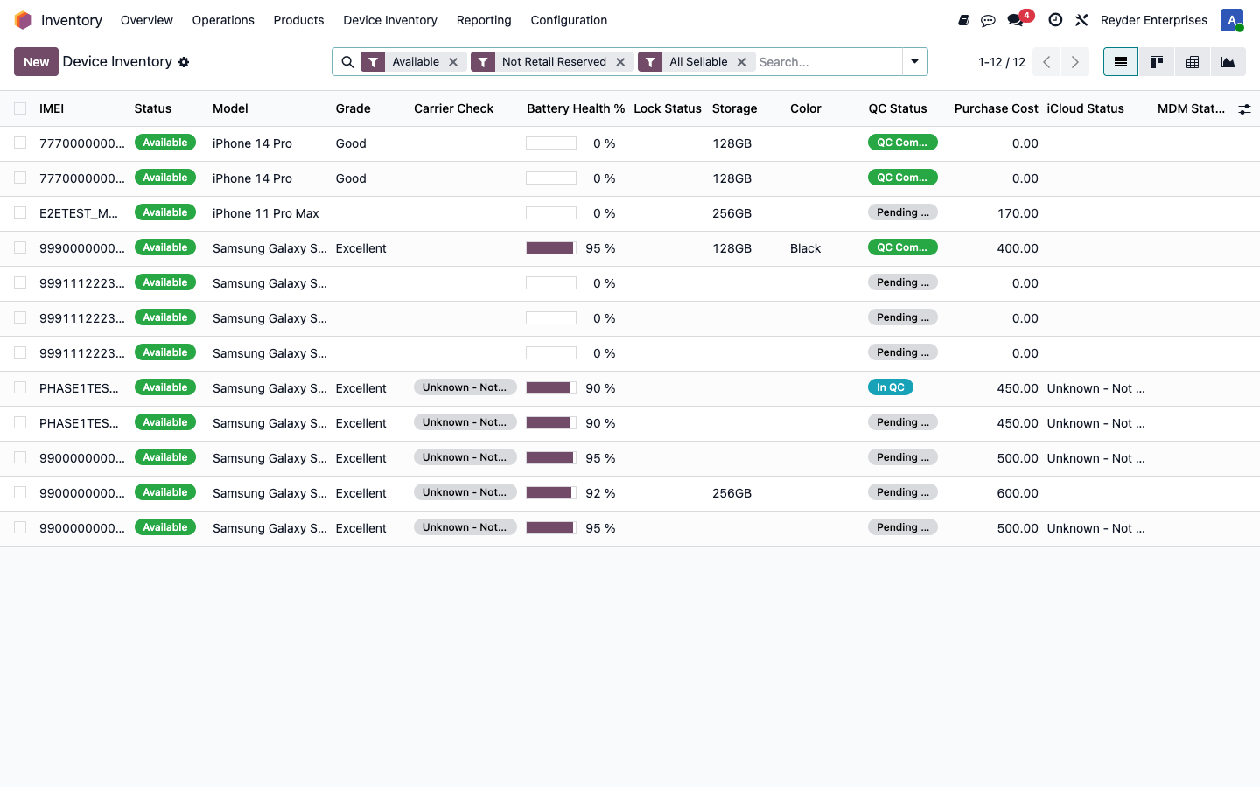Sort by the Storage column header

pyautogui.click(x=734, y=108)
